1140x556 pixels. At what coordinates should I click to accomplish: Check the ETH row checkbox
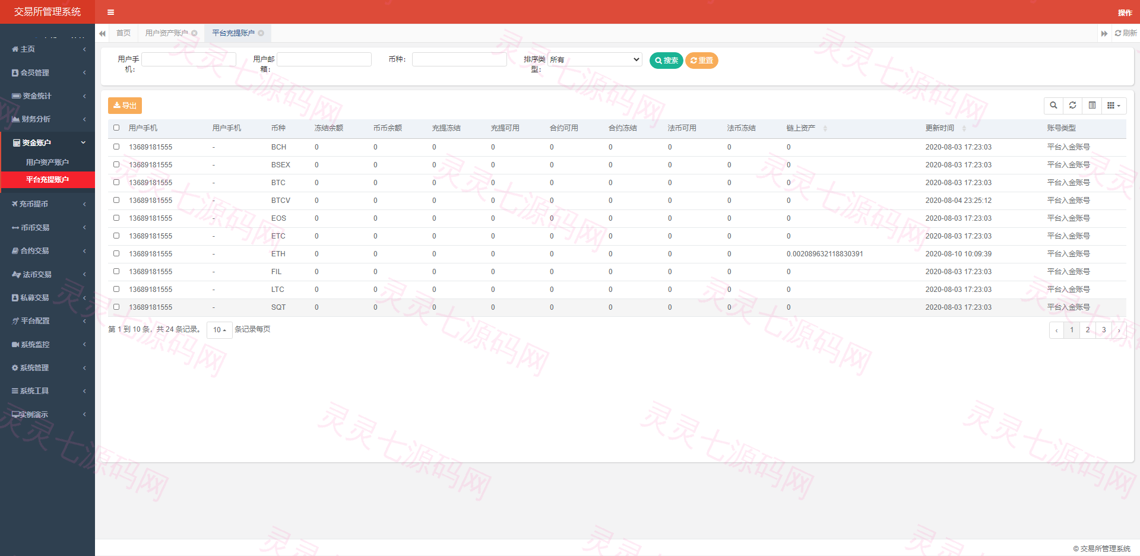(116, 253)
